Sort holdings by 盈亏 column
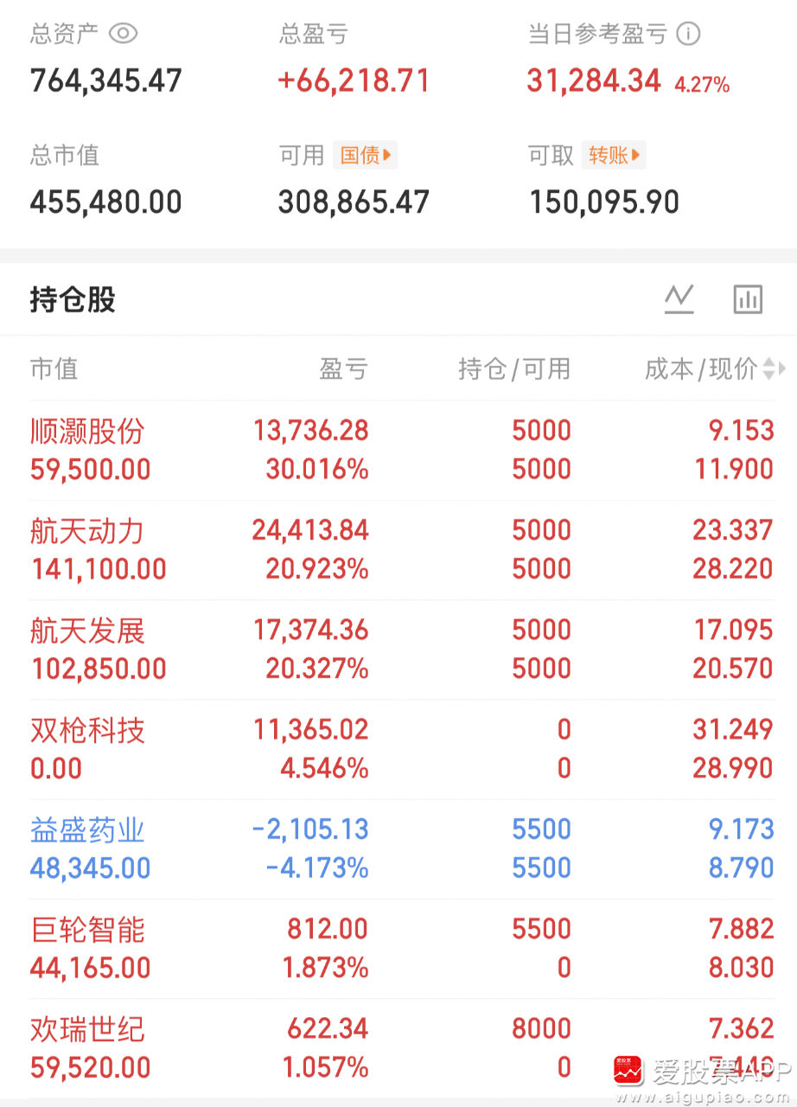 click(345, 369)
